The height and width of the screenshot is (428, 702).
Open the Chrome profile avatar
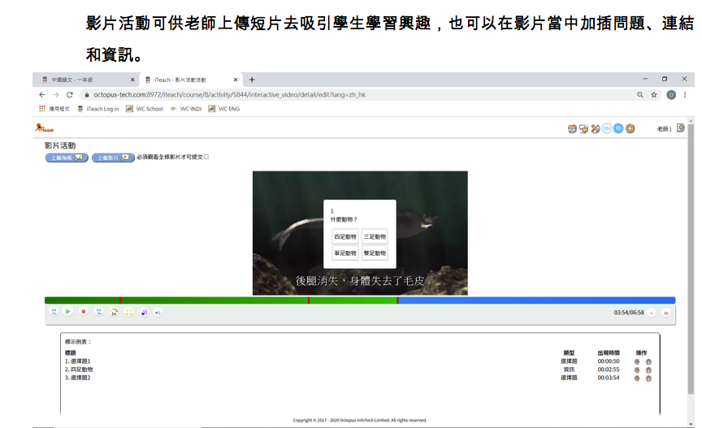pyautogui.click(x=671, y=95)
